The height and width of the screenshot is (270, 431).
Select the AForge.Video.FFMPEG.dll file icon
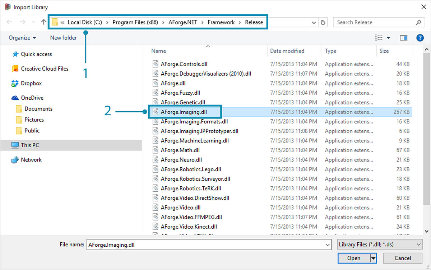point(156,217)
